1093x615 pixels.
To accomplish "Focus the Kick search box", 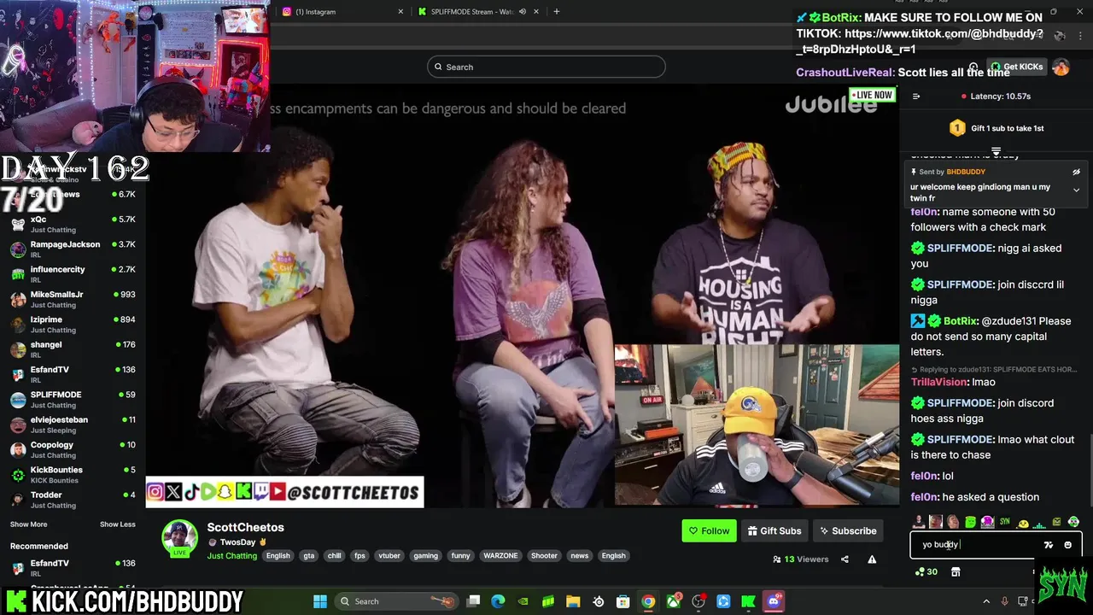I will [x=546, y=67].
